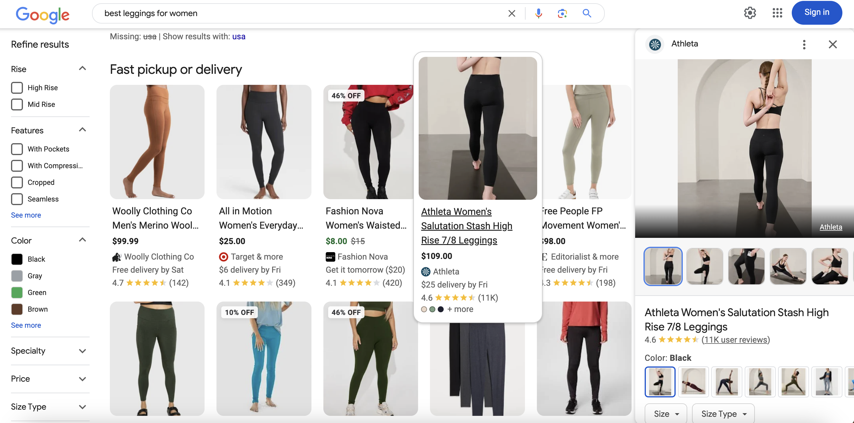Open the Size Type dropdown in product panel

point(723,414)
